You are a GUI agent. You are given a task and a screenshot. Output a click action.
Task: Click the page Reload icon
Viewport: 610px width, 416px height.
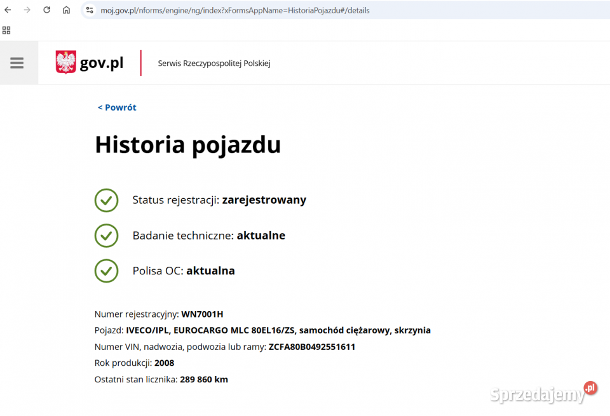click(46, 10)
